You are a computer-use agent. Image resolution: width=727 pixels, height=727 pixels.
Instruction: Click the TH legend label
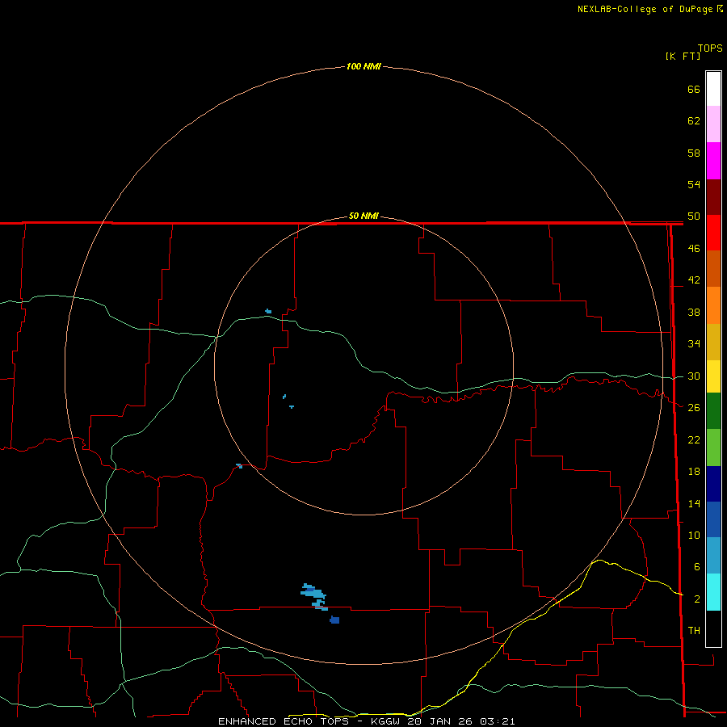[694, 631]
